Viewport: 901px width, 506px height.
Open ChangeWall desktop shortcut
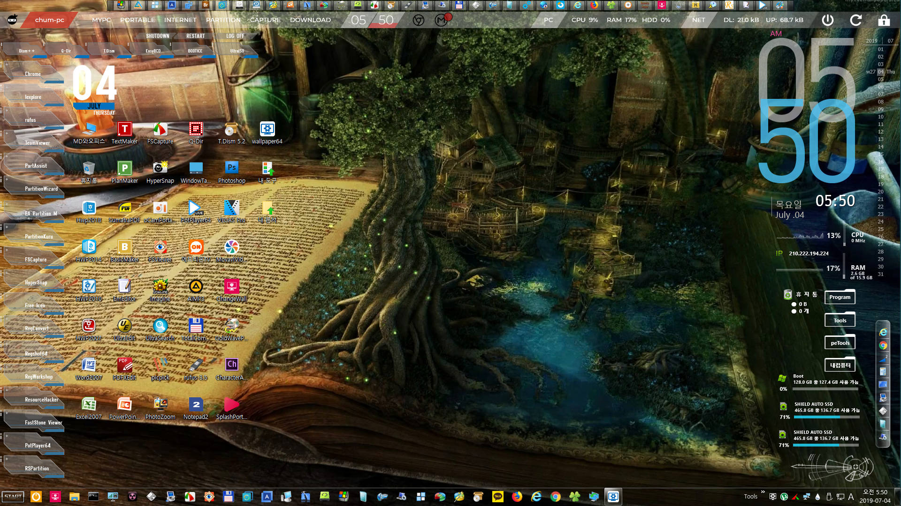click(x=231, y=290)
